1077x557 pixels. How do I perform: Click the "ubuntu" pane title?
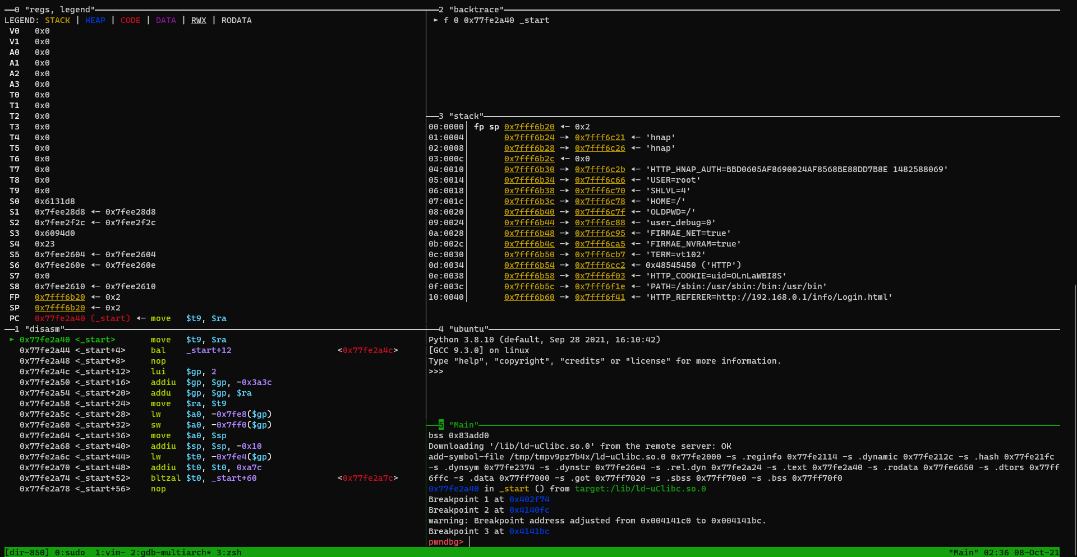(x=469, y=329)
